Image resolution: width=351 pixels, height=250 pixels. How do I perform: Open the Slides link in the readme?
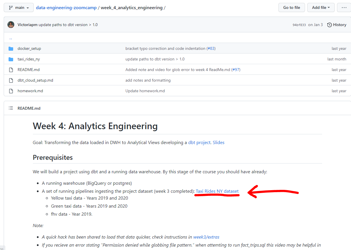[218, 142]
